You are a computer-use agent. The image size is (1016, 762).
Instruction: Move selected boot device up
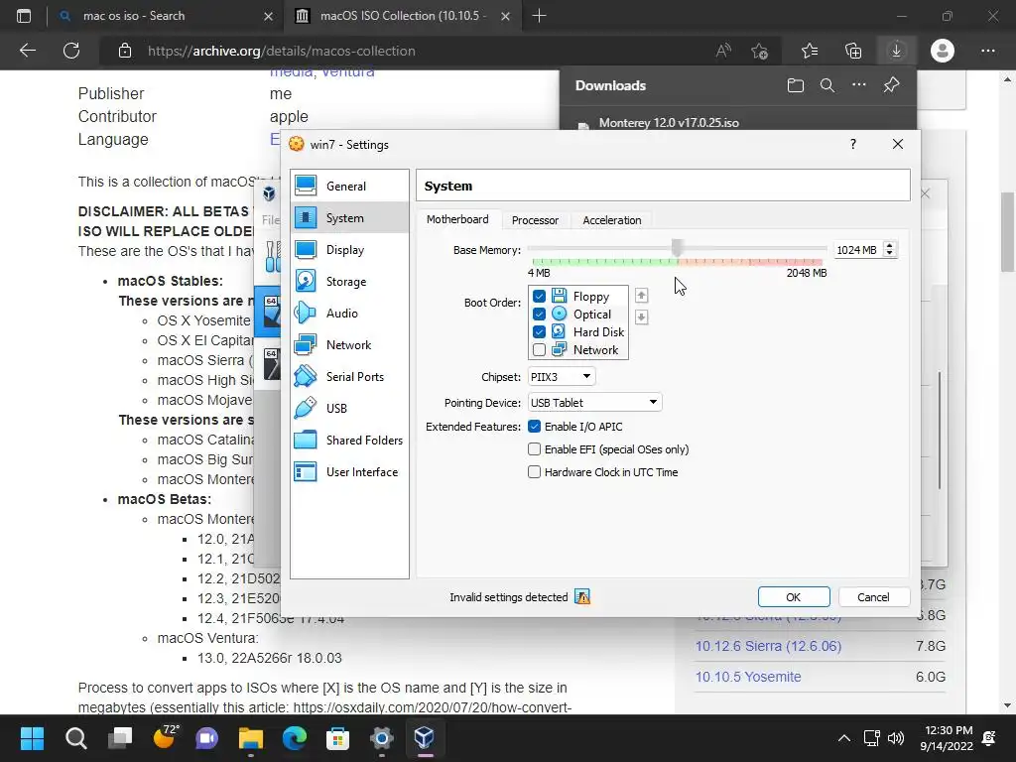pyautogui.click(x=642, y=296)
